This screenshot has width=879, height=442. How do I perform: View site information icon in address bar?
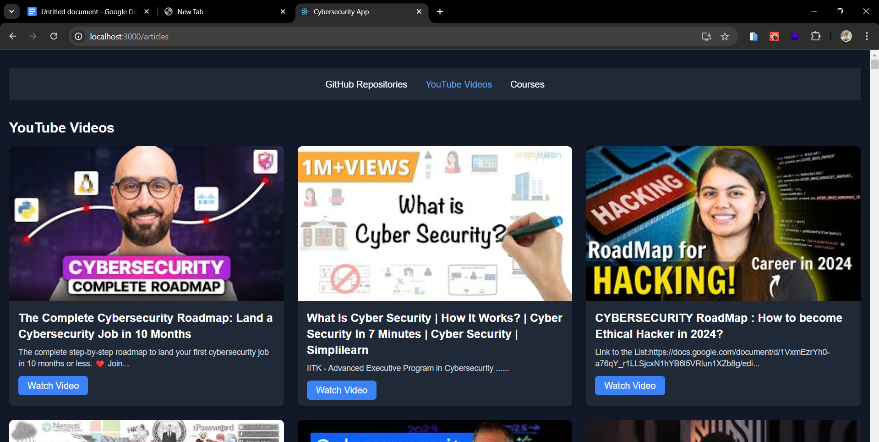[79, 36]
